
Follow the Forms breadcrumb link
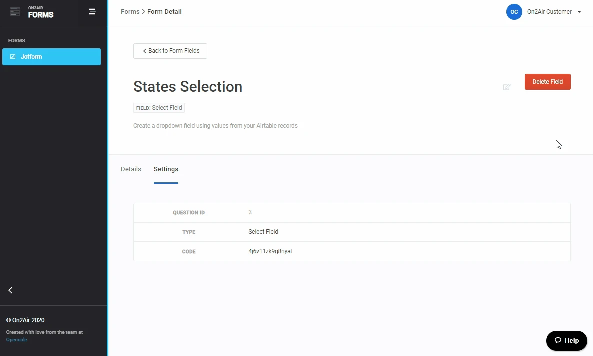click(130, 12)
